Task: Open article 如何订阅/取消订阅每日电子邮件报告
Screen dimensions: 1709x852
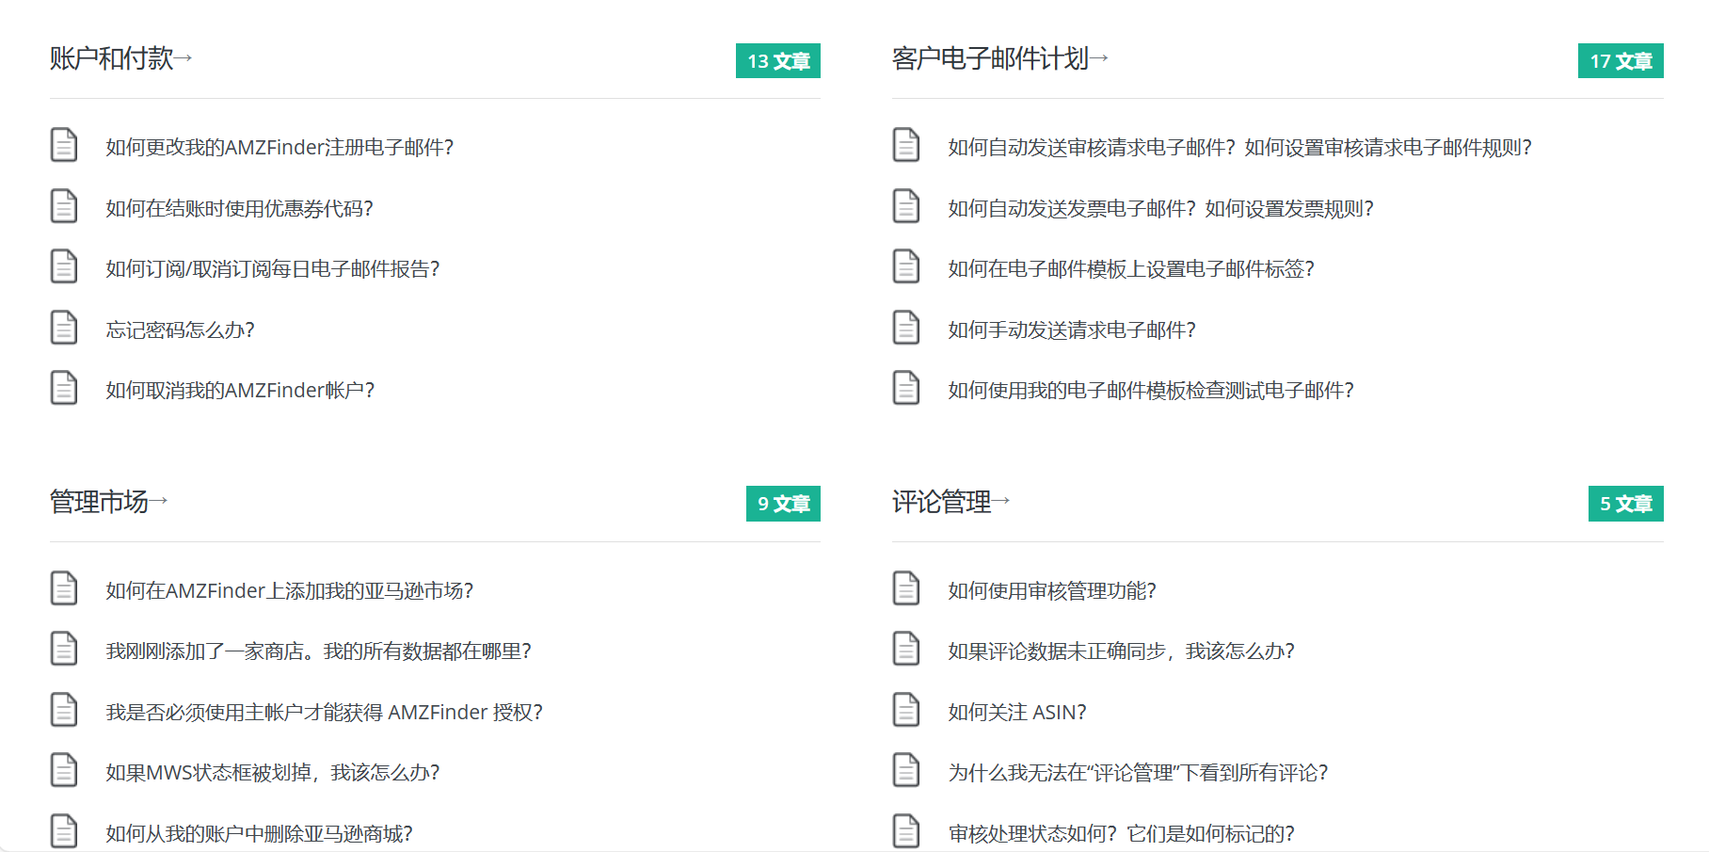Action: point(272,269)
